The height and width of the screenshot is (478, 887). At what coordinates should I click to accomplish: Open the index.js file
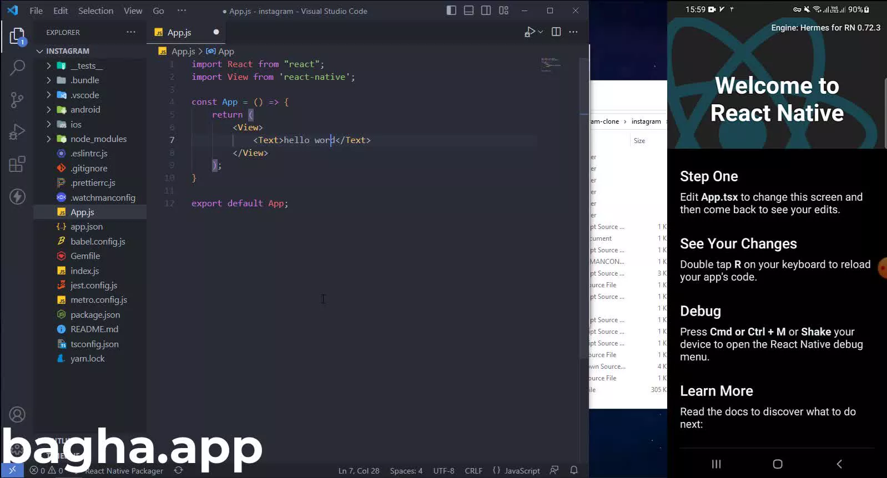[90, 271]
